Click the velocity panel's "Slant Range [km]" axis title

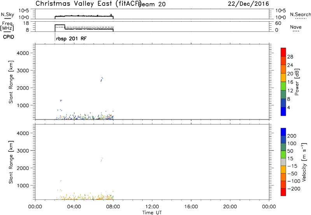[11, 162]
